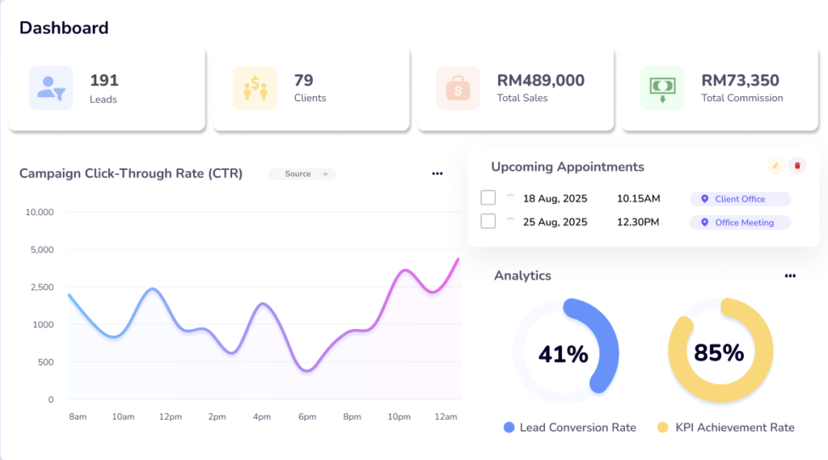This screenshot has height=460, width=828.
Task: Click calendar icon beside 18 Aug, 2025
Action: click(510, 197)
